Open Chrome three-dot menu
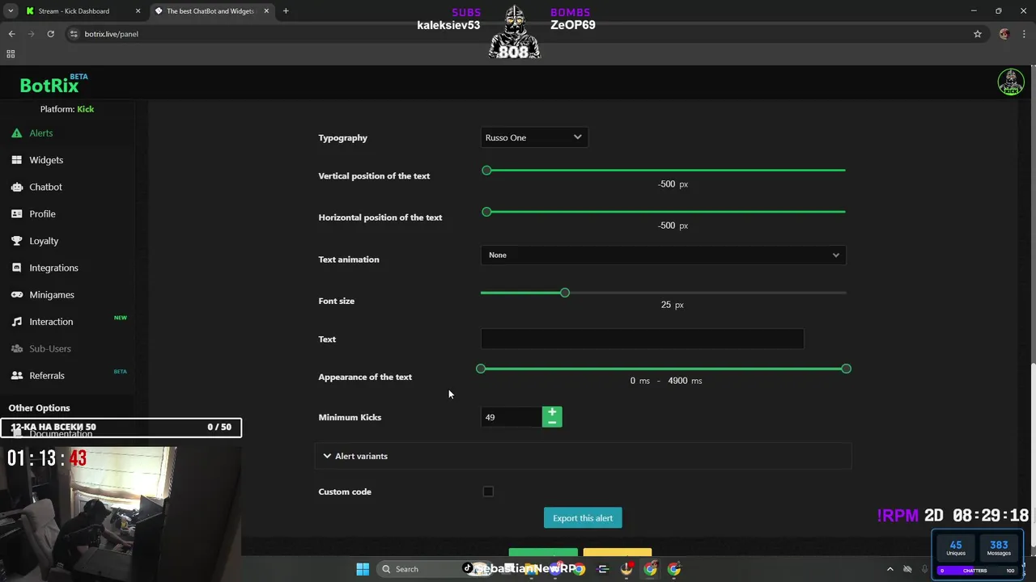Viewport: 1036px width, 582px height. coord(1024,34)
